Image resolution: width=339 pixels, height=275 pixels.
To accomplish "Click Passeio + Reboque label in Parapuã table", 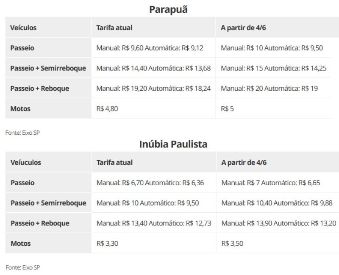I will point(40,89).
